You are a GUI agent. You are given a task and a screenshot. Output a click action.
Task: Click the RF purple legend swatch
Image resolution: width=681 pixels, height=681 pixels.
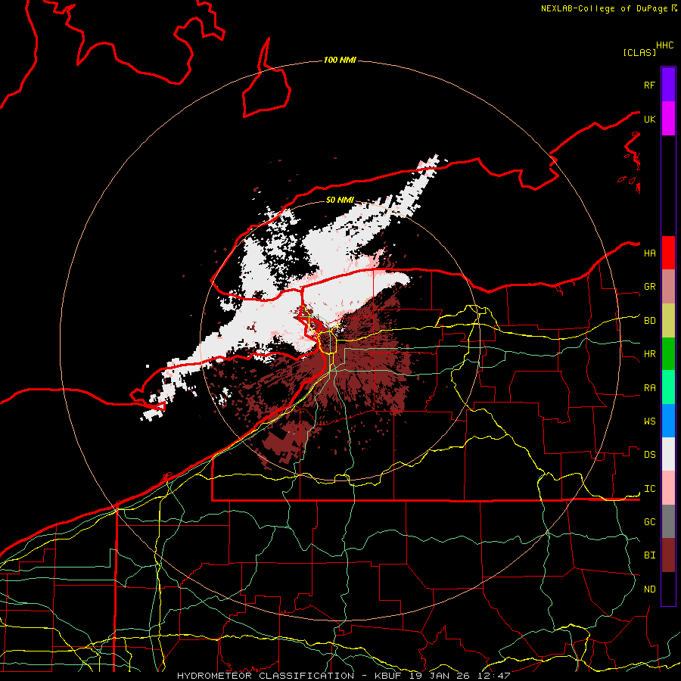[668, 85]
